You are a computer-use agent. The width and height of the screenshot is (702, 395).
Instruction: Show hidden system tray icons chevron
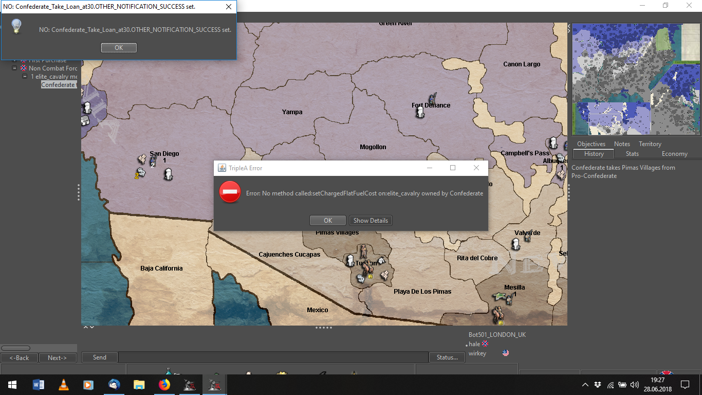(585, 385)
